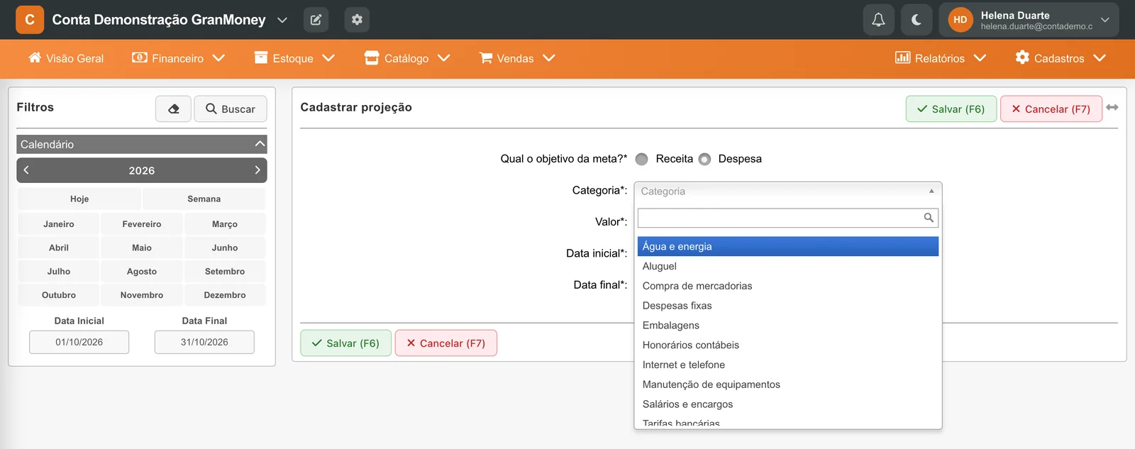Image resolution: width=1135 pixels, height=449 pixels.
Task: Filter by Dezembro
Action: (x=225, y=295)
